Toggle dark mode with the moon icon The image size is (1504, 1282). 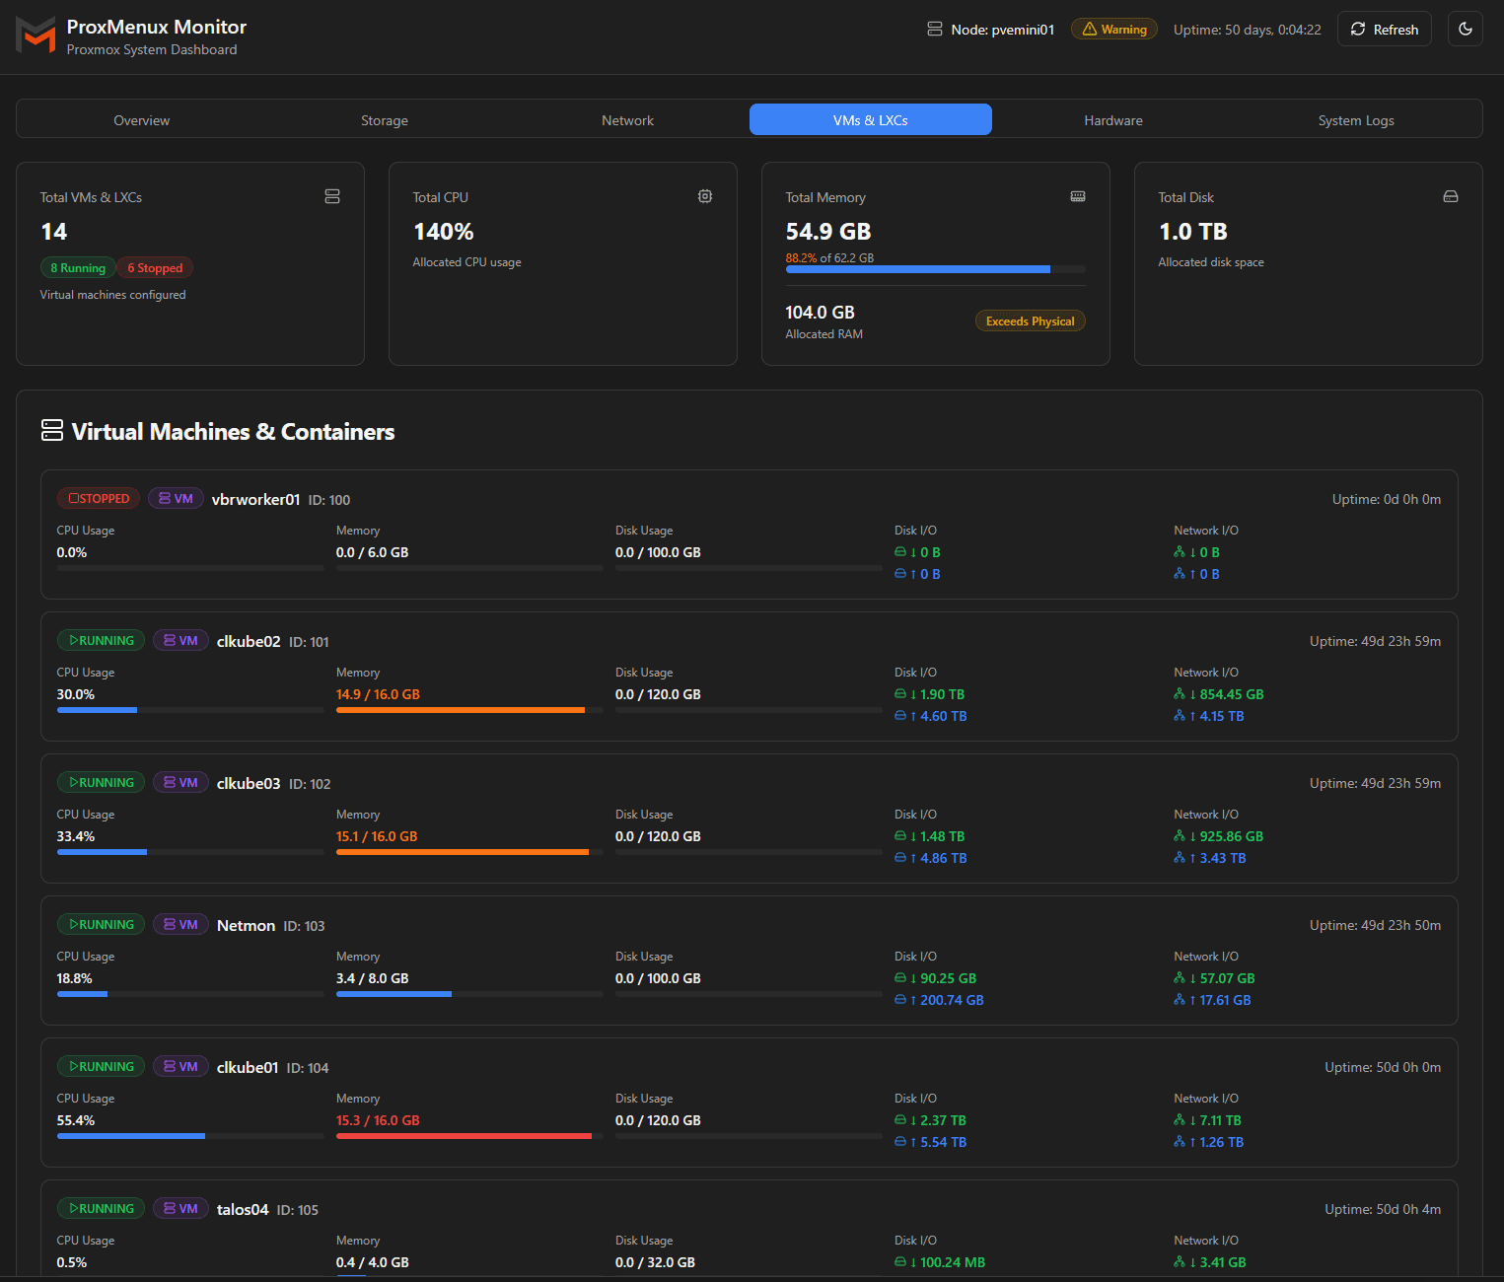(1466, 29)
